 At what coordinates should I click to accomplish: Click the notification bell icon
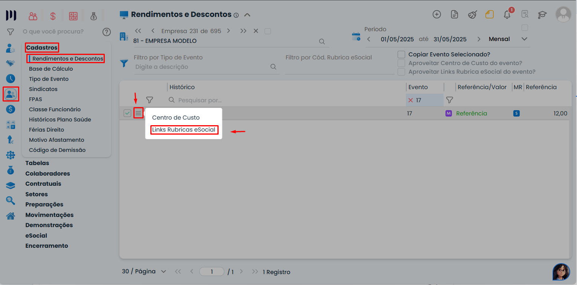tap(507, 15)
